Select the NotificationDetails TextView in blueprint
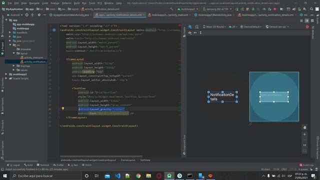320x180 pixels. click(274, 96)
